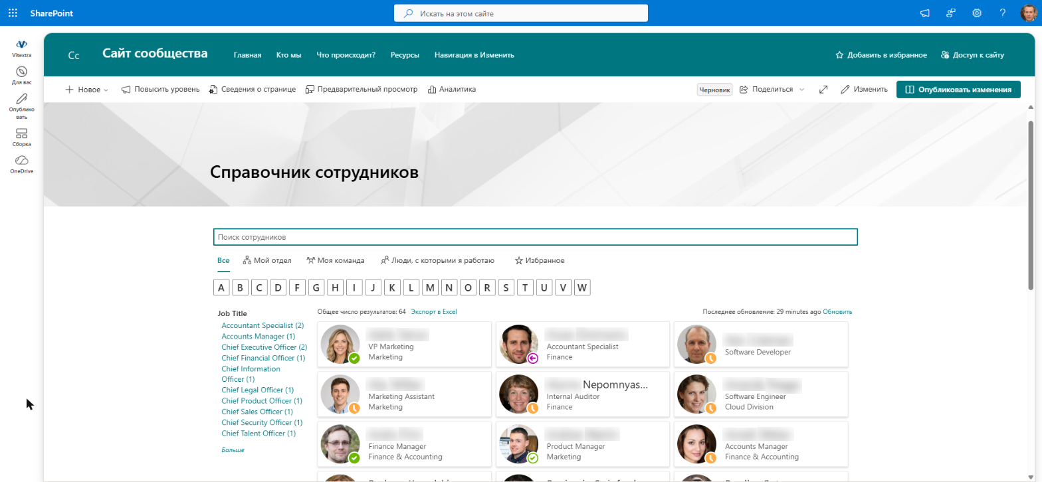1042x482 pixels.
Task: Open OneDrive from the left app bar
Action: pos(21,165)
